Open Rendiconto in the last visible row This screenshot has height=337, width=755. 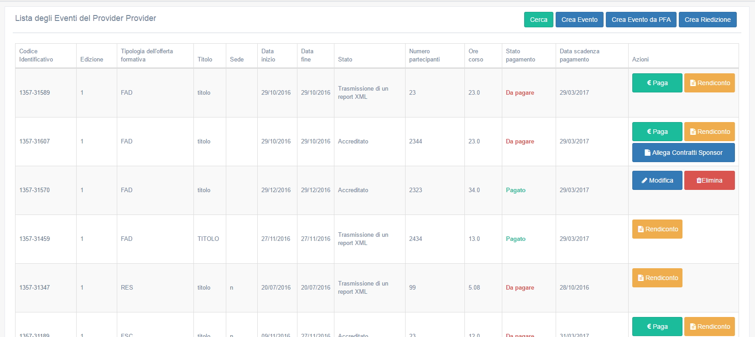coord(709,327)
